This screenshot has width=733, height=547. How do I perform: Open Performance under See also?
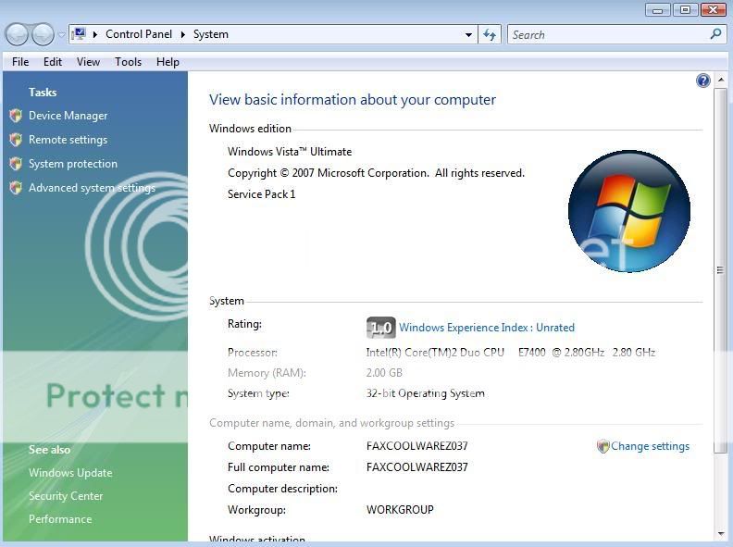coord(60,519)
